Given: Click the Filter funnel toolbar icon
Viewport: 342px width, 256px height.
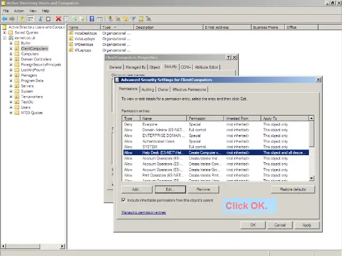Looking at the screenshot, I should [x=134, y=19].
